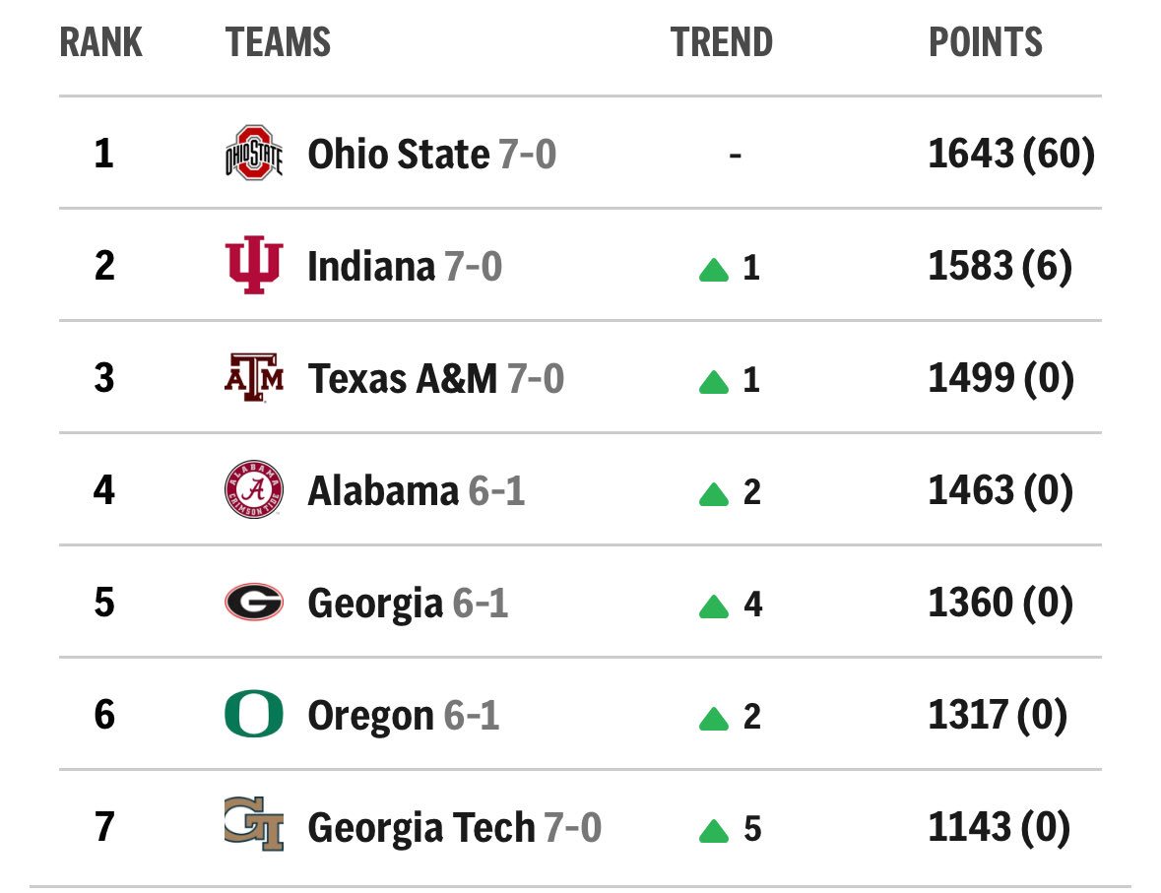Click the Indiana Hoosiers logo
This screenshot has height=893, width=1161.
(x=253, y=266)
